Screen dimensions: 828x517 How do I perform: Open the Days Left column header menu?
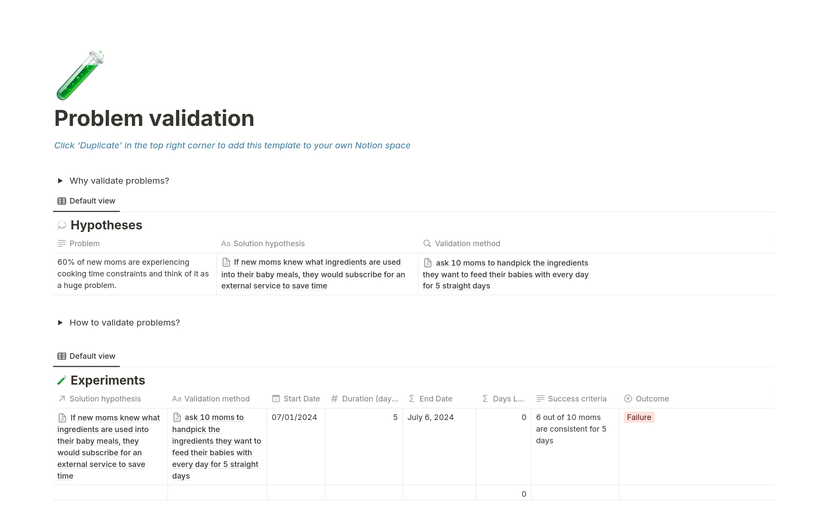pyautogui.click(x=503, y=399)
